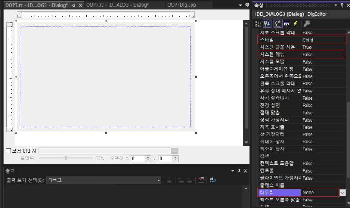Screen dimensions: 350x208
Task: Select the 제목 표시줄 property
Action: (x=272, y=127)
